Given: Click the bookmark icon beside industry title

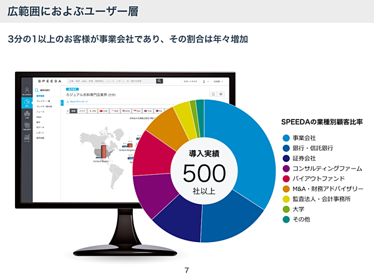Looking at the screenshot, I should point(213,94).
